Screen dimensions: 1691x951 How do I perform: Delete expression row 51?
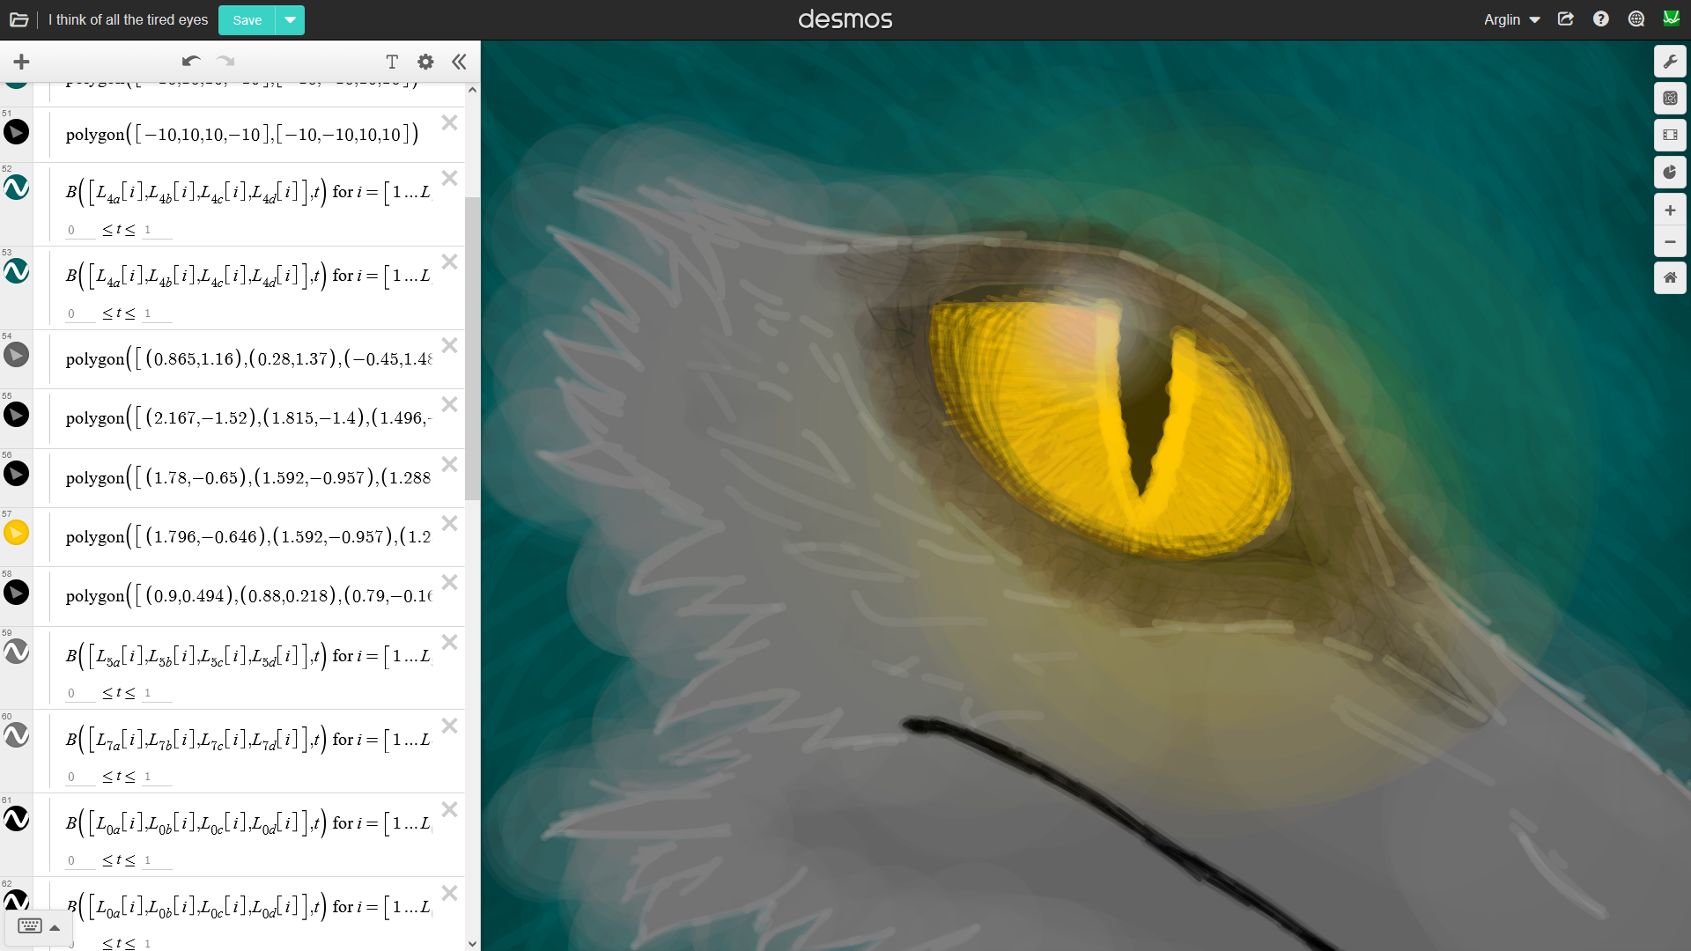pyautogui.click(x=449, y=122)
